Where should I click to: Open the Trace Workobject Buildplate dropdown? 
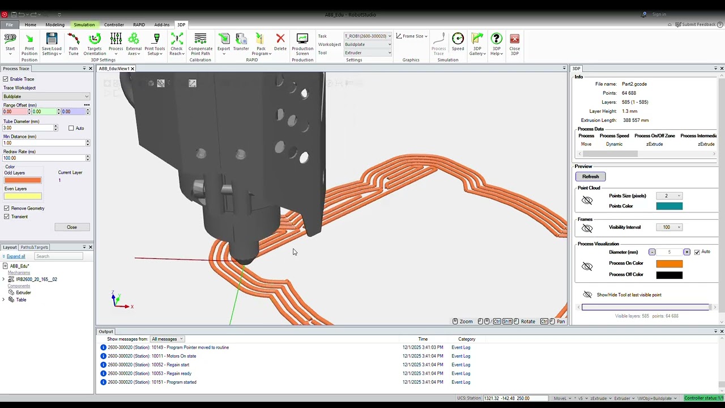coord(46,96)
